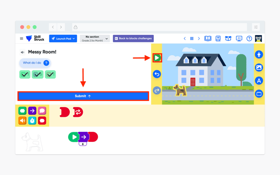This screenshot has width=280, height=175.
Task: Submit the Messy Room challenge
Action: point(83,96)
